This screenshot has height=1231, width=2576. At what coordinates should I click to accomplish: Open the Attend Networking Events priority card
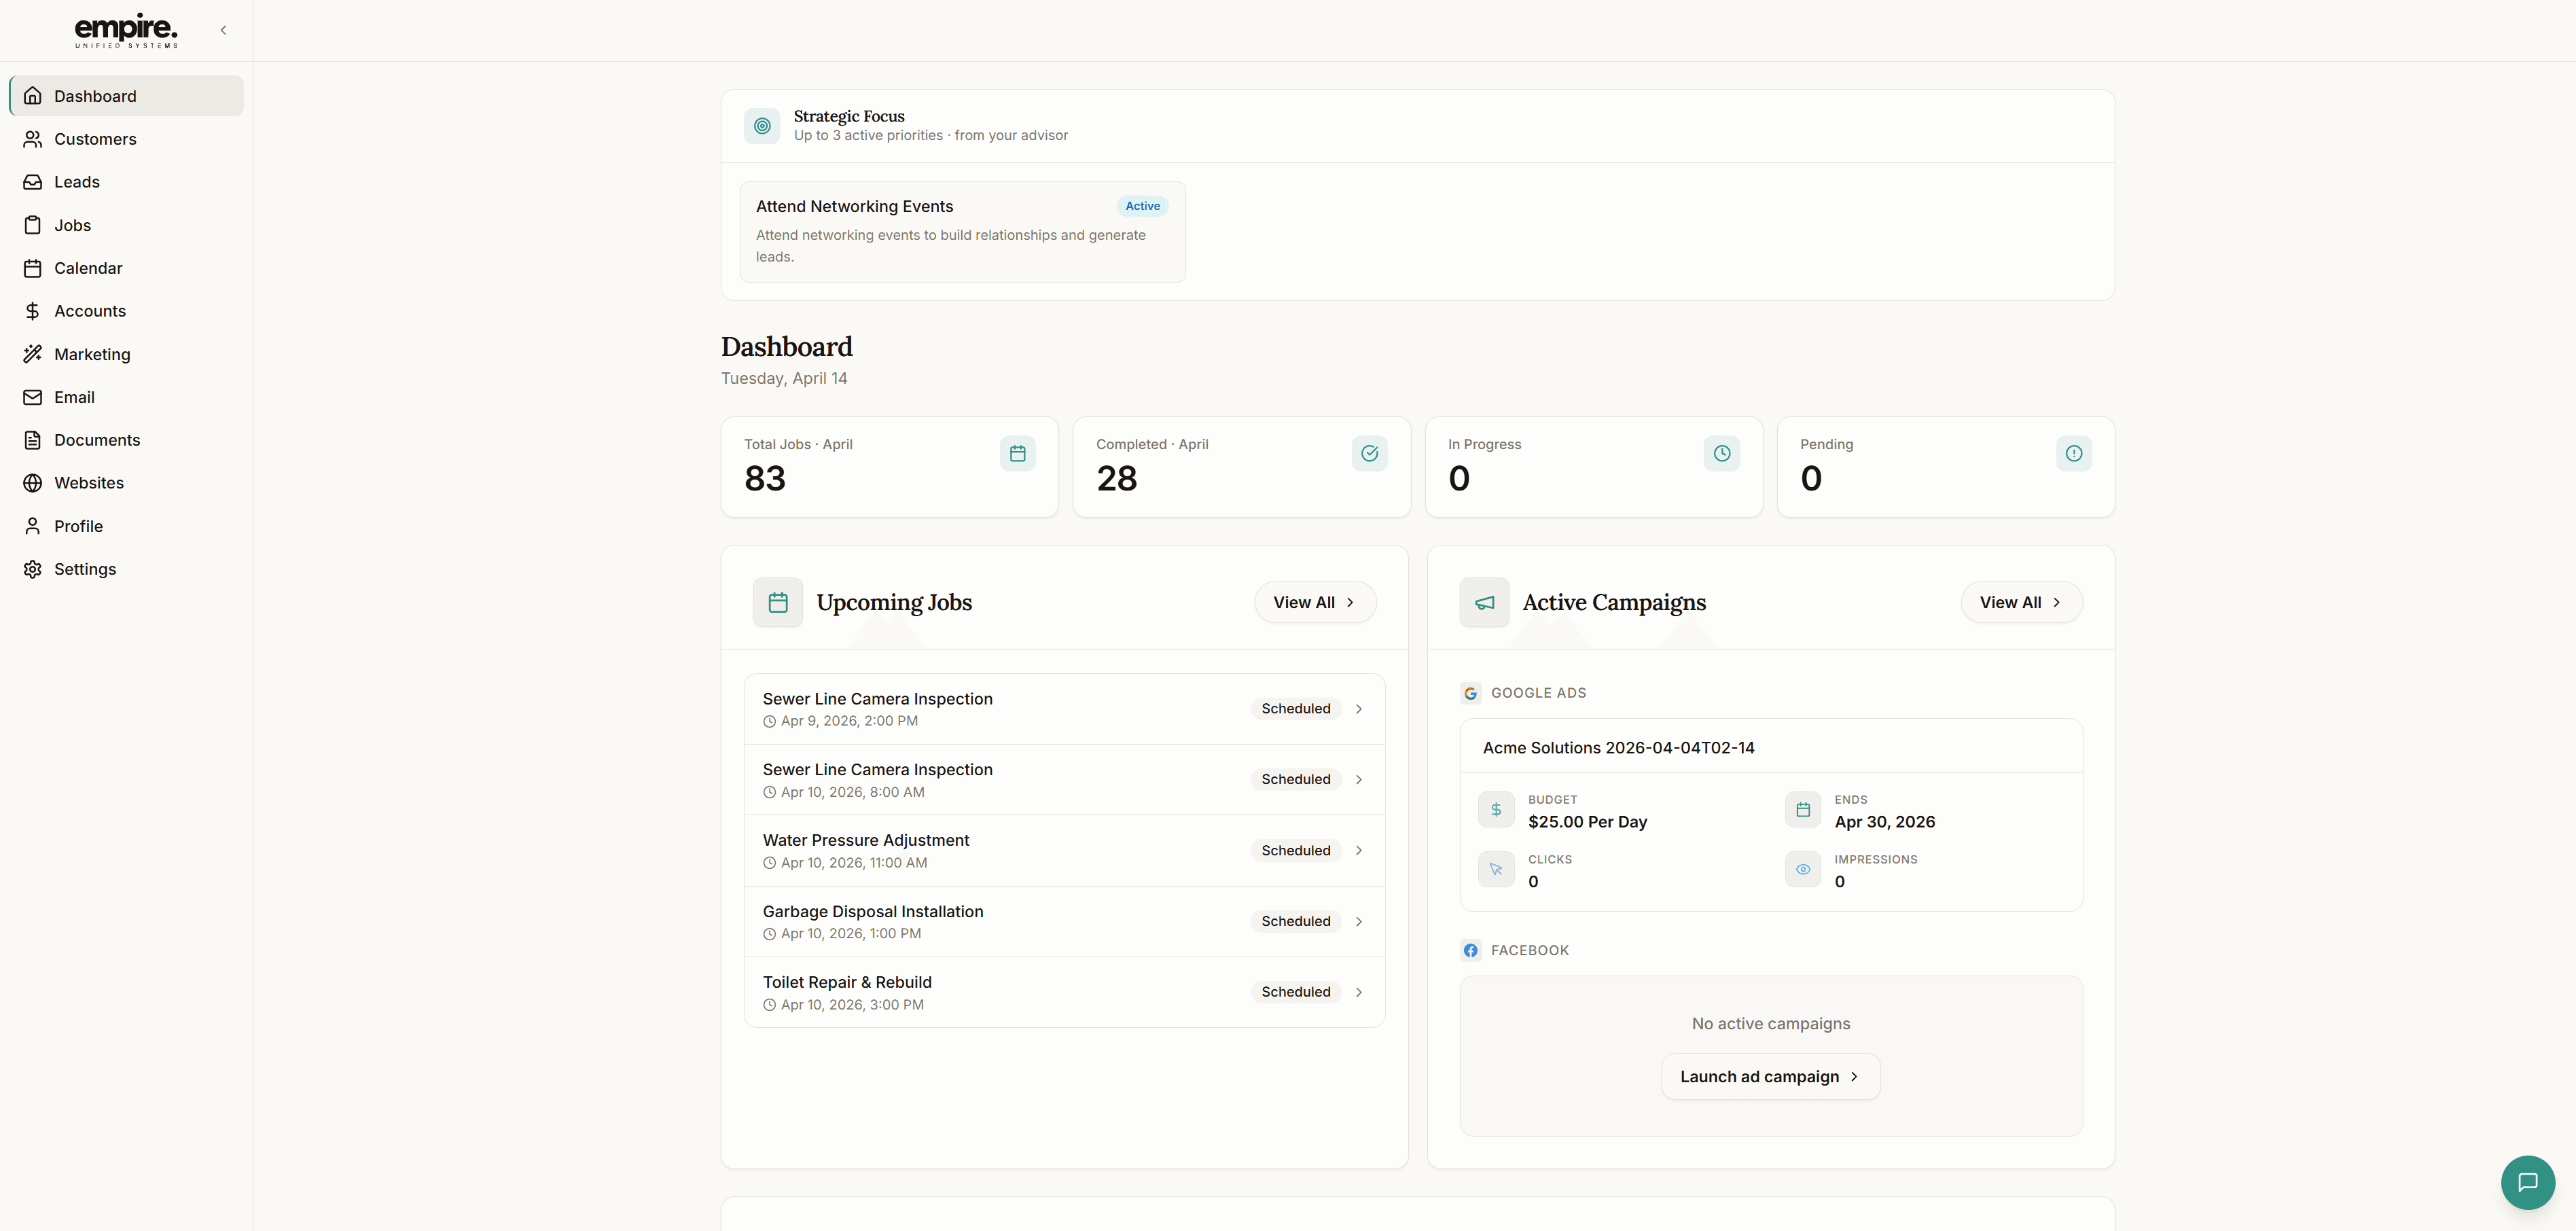[963, 231]
